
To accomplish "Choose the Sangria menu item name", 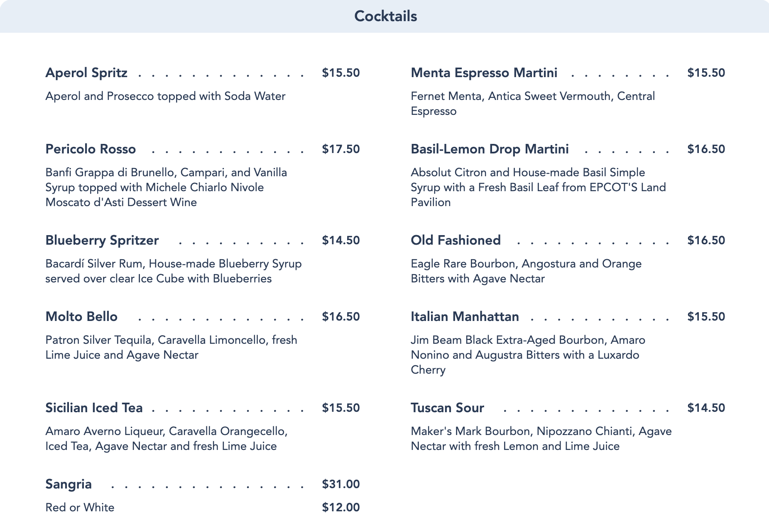I will click(x=69, y=484).
